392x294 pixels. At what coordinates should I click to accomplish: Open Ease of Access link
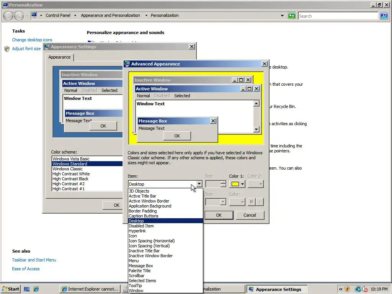tap(26, 269)
